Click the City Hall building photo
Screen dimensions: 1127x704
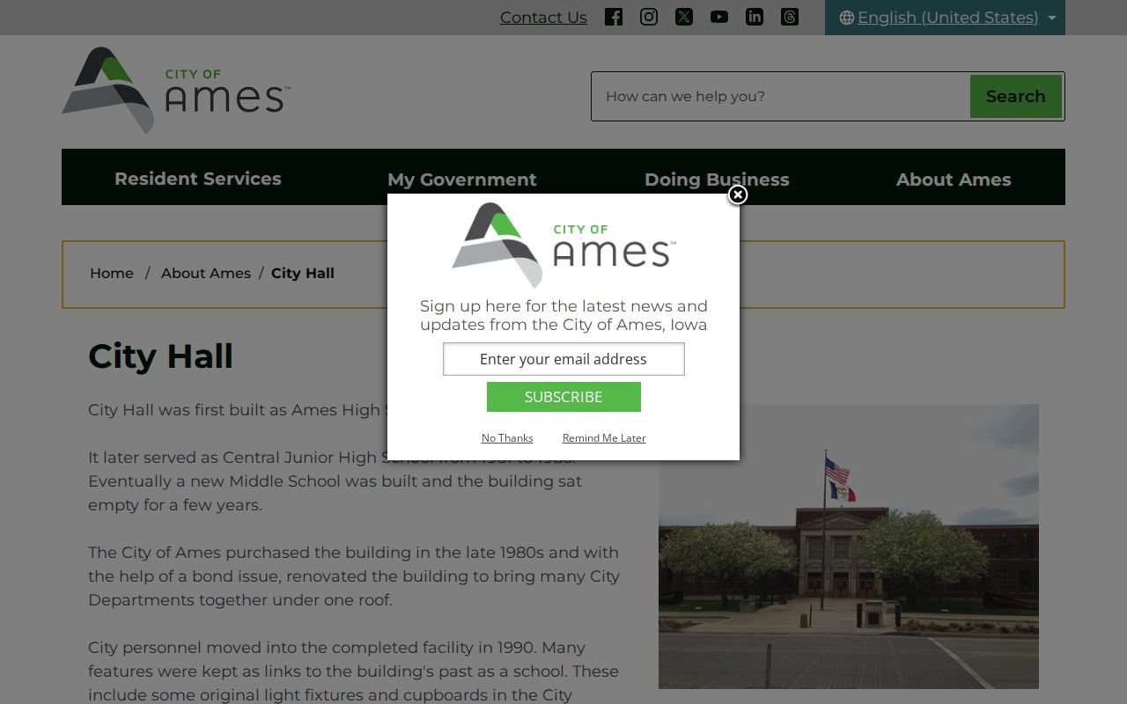[x=849, y=546]
